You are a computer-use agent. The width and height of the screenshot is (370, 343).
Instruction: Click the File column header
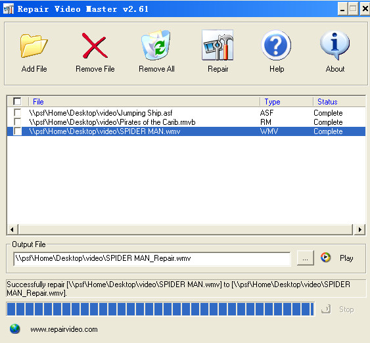click(38, 102)
